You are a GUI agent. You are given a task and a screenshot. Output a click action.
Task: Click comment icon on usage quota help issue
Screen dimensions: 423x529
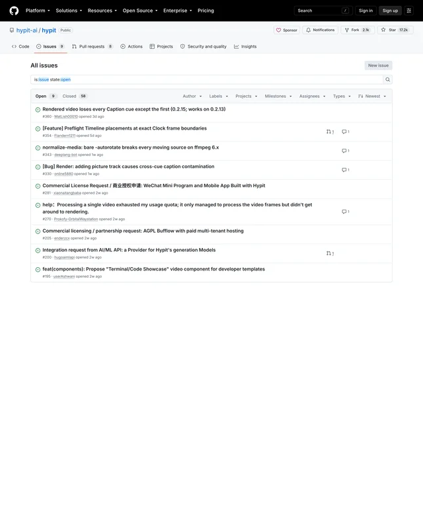(346, 212)
